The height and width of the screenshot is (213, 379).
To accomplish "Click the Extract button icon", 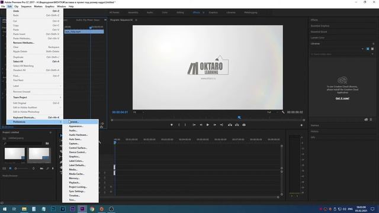I will (237, 125).
